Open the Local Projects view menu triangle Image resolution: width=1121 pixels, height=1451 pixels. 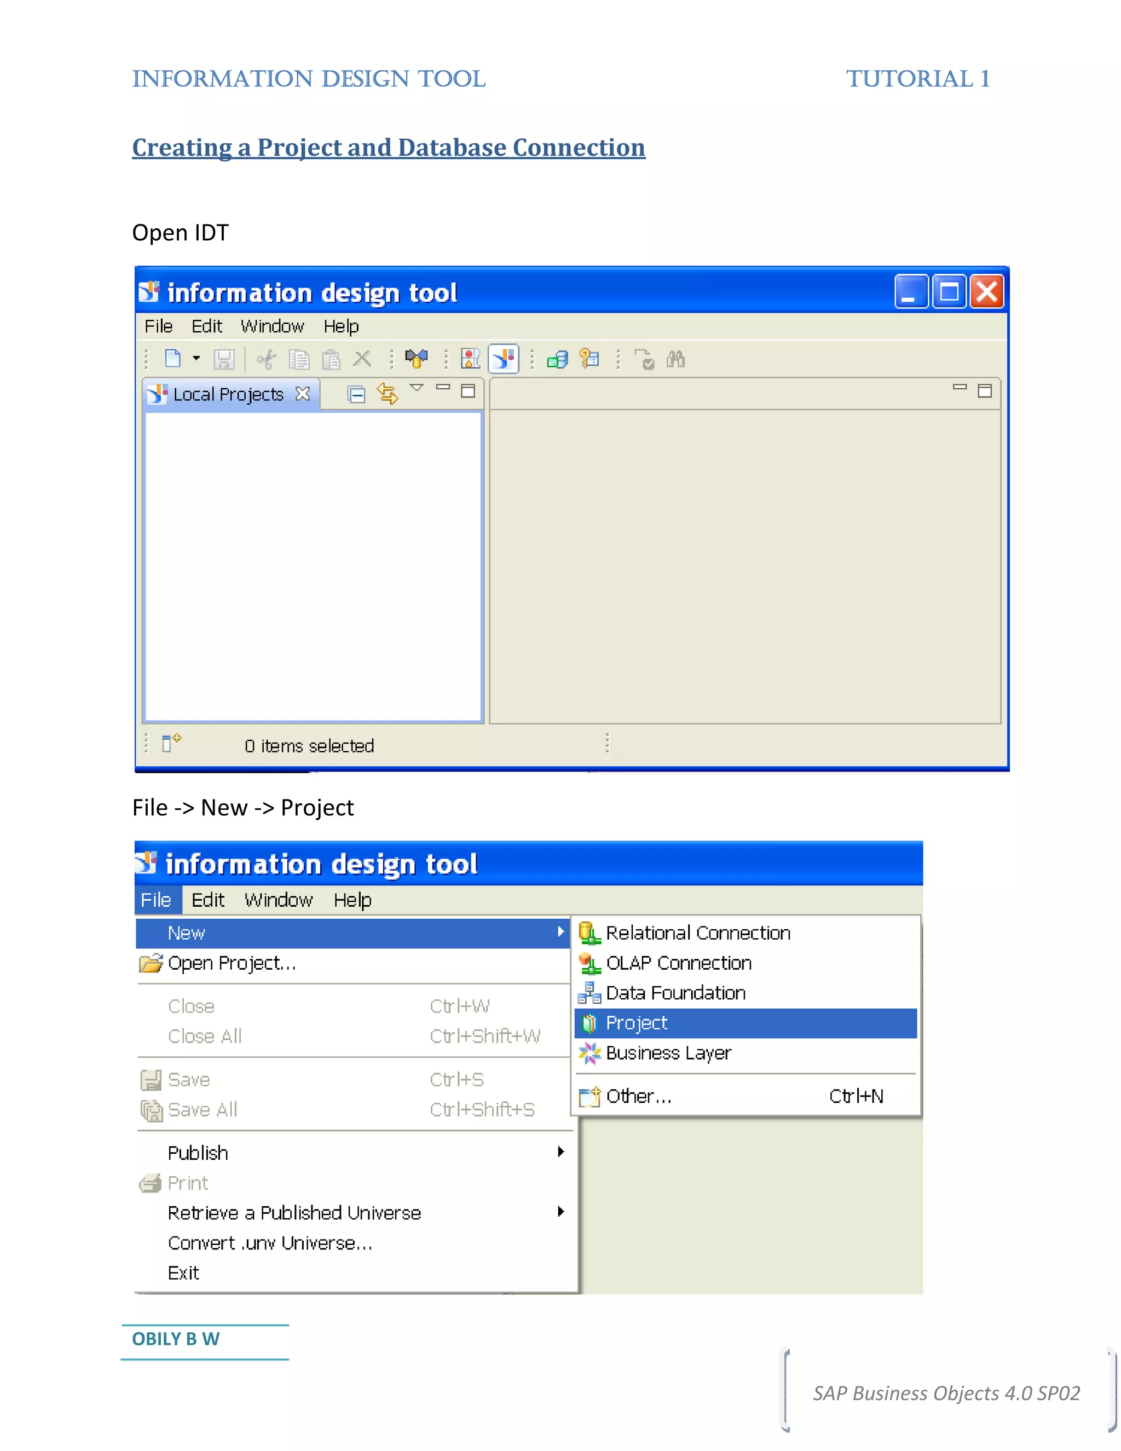pos(417,387)
